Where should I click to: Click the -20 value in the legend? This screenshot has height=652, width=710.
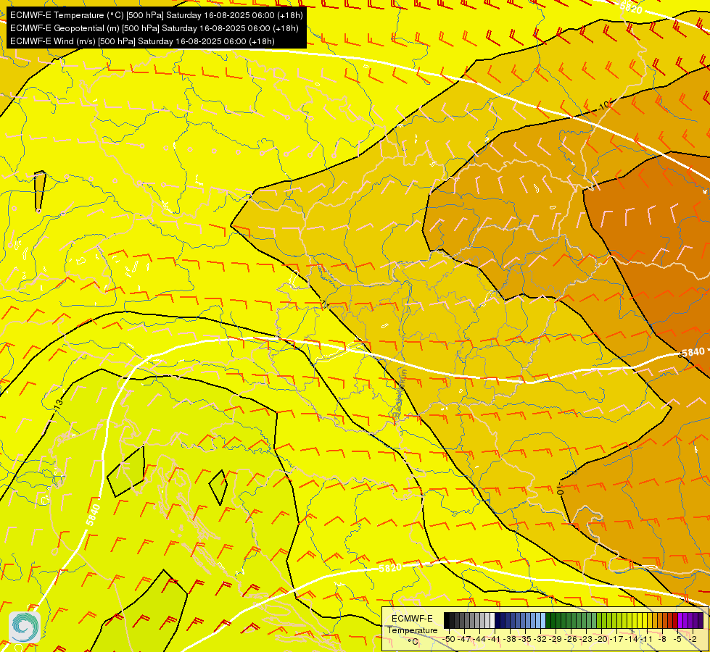pyautogui.click(x=602, y=639)
